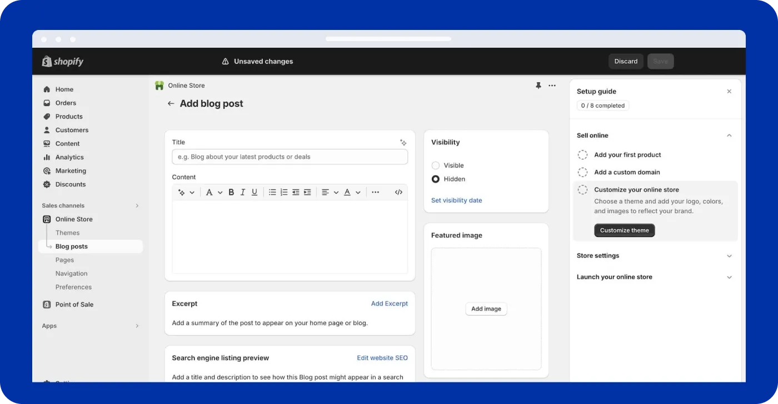Open the text alignment dropdown
Screen dimensions: 778x404
(x=330, y=192)
